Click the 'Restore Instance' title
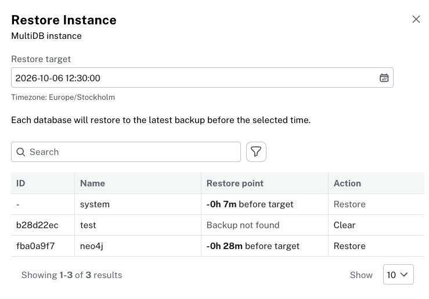Viewport: 429px width, 299px height. (x=64, y=20)
